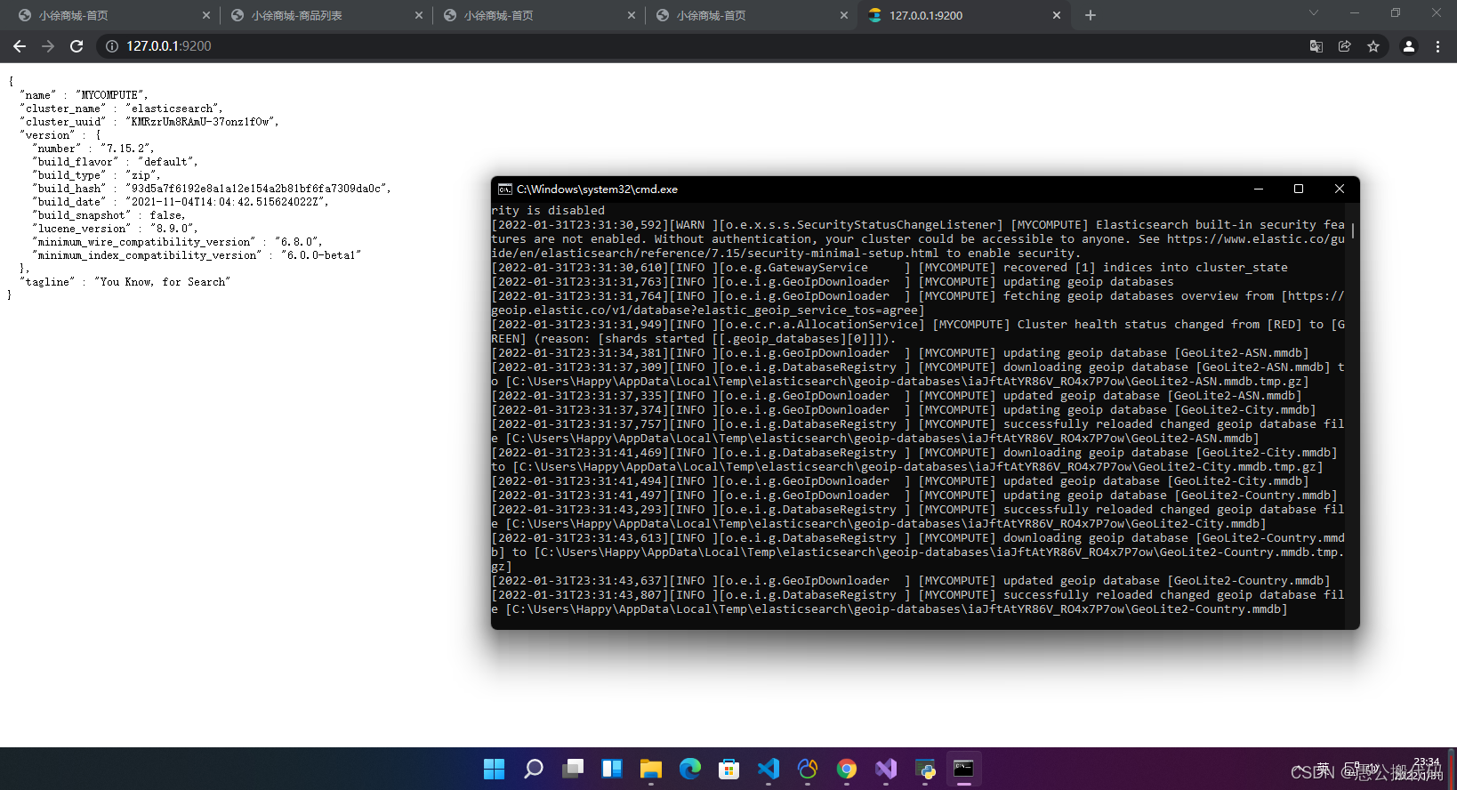Click the "rity is disabled" console line

coord(548,211)
